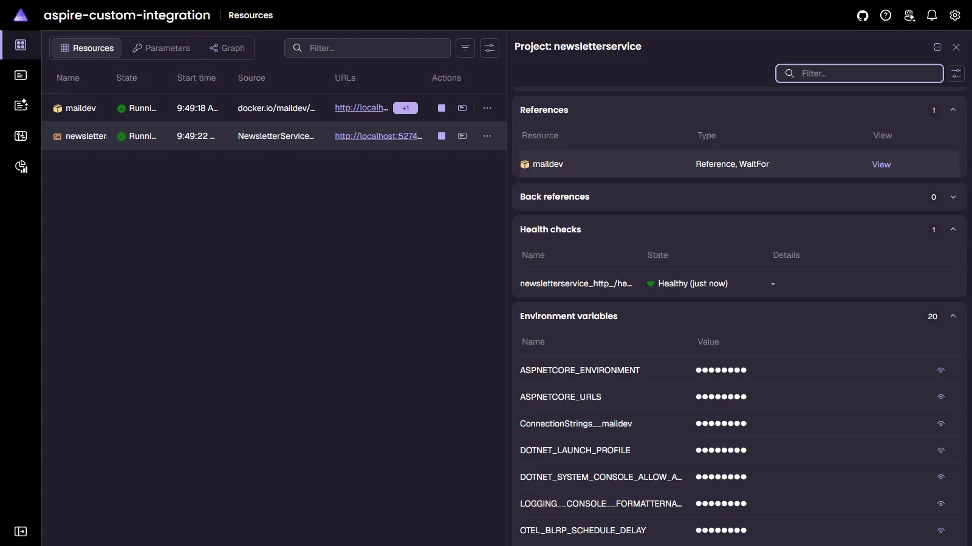Collapse the References section
Image resolution: width=972 pixels, height=546 pixels.
(x=953, y=110)
